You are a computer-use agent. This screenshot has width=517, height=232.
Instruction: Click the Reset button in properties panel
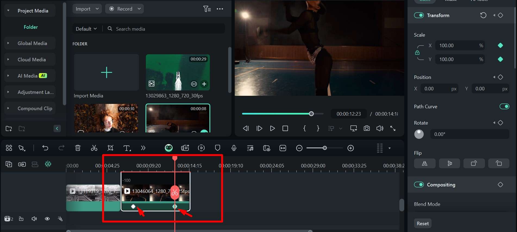(423, 223)
